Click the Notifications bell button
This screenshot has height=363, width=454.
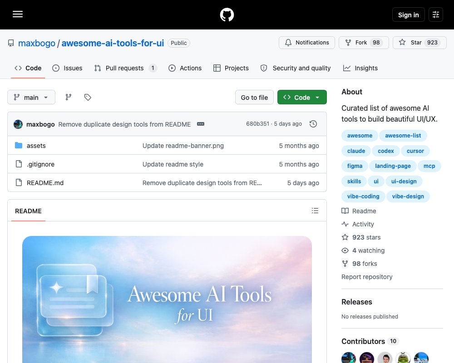[306, 43]
